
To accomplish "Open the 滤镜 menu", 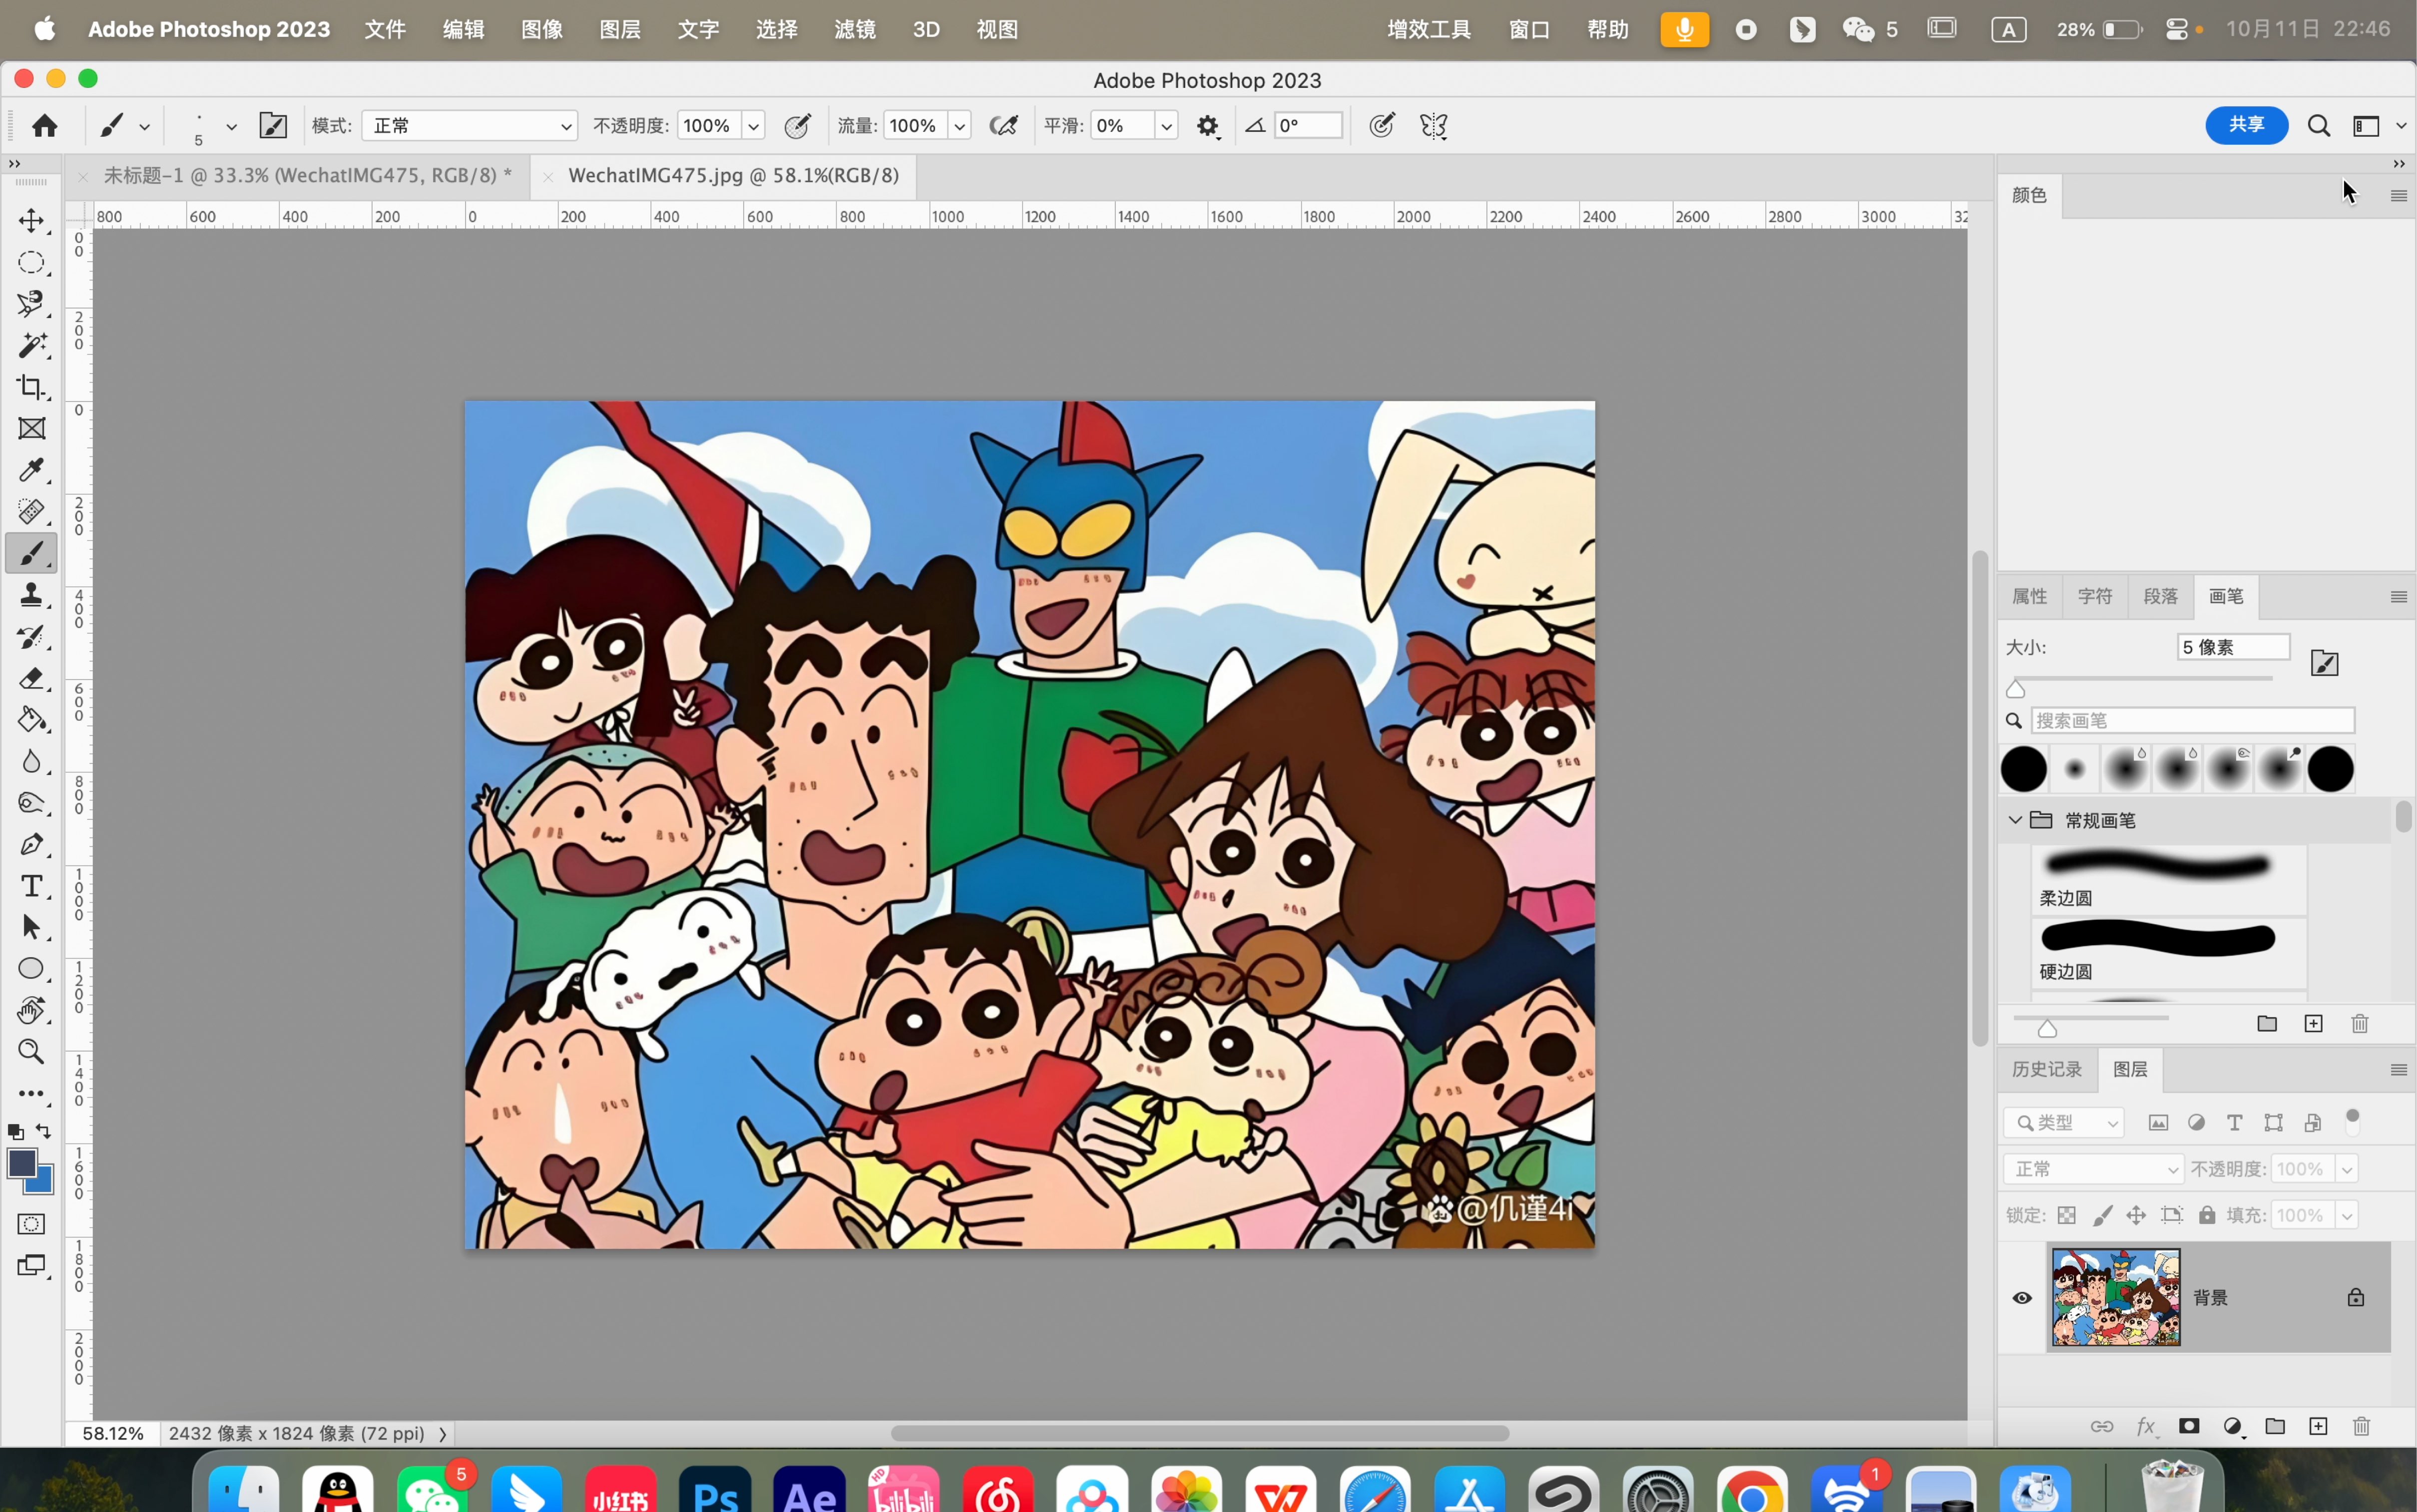I will coord(854,29).
